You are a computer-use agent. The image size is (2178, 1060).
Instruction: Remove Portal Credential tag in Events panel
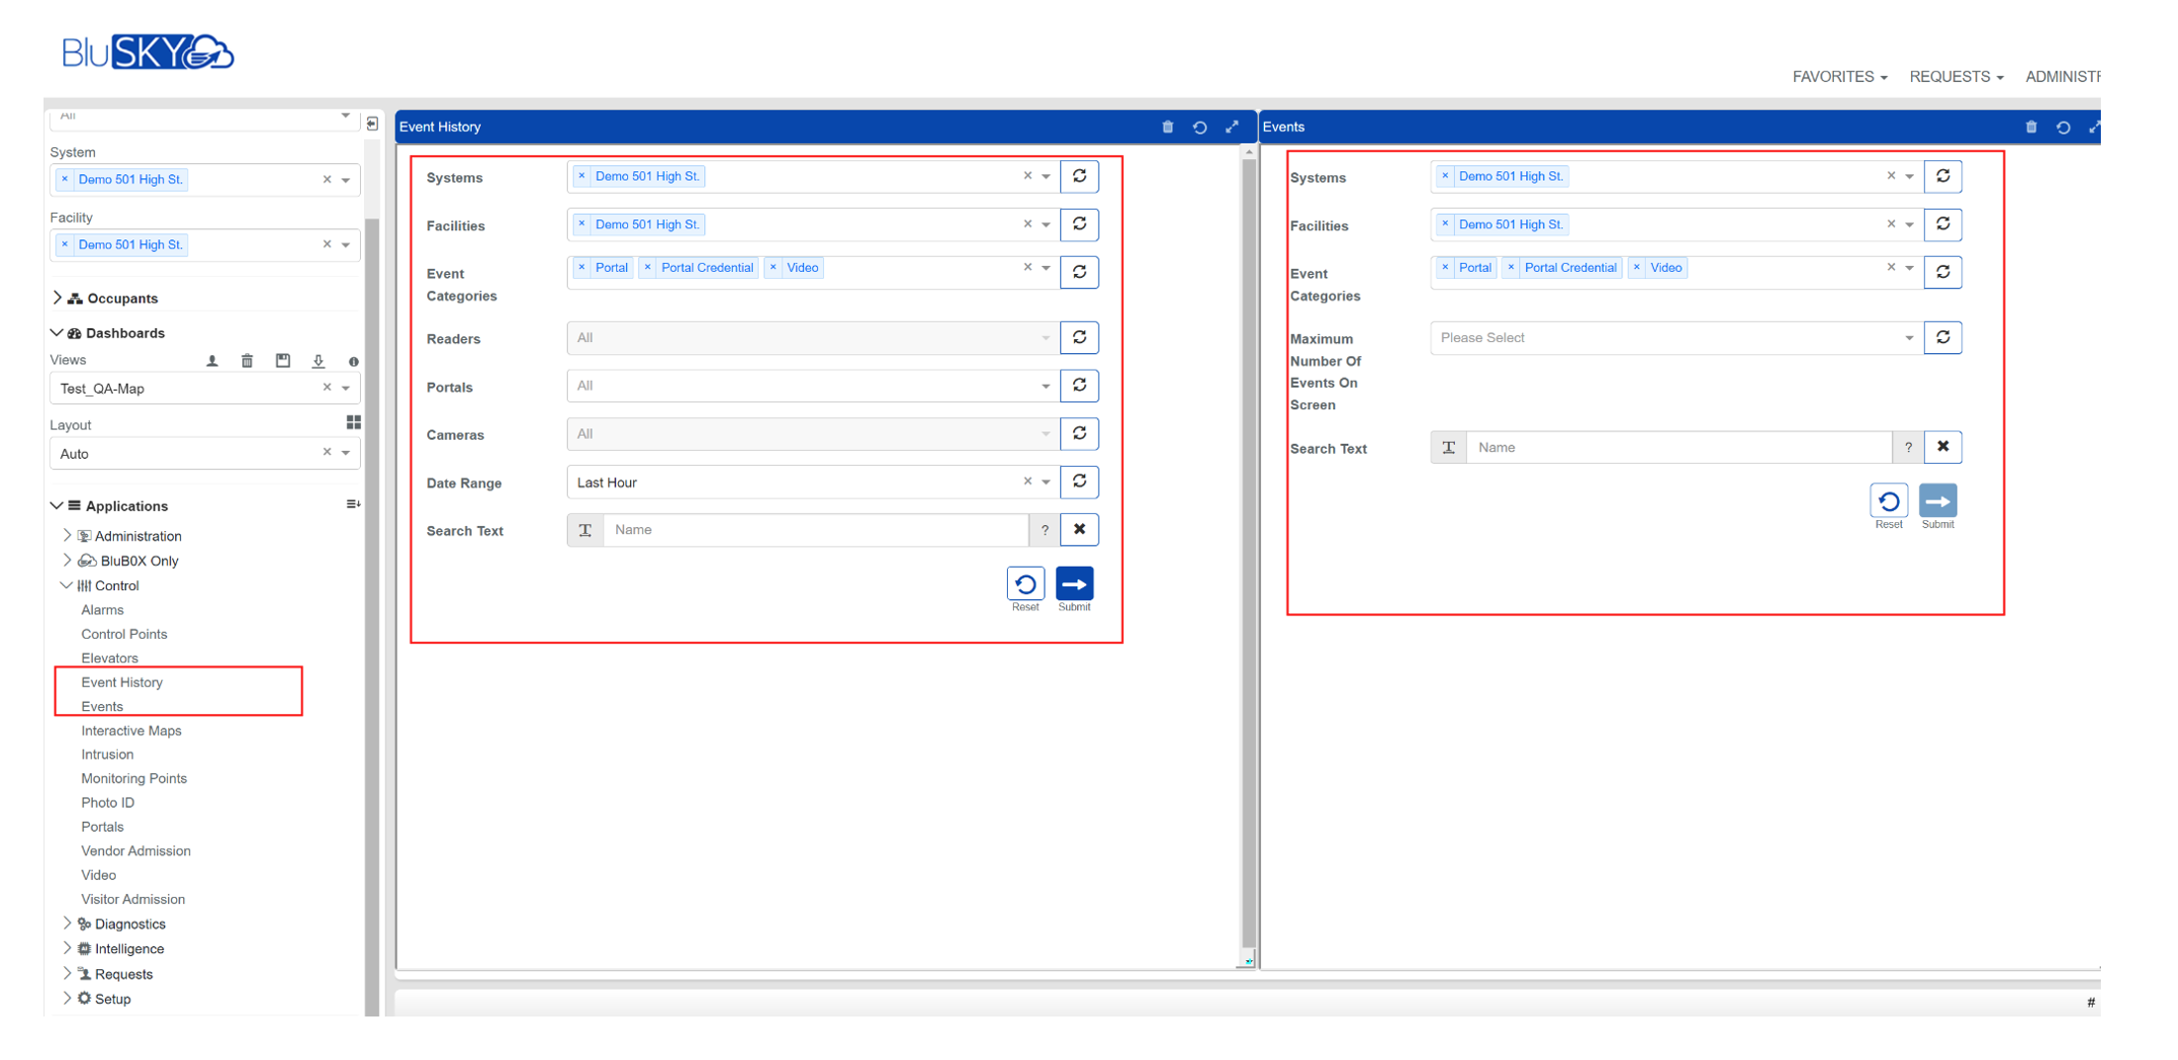tap(1510, 268)
